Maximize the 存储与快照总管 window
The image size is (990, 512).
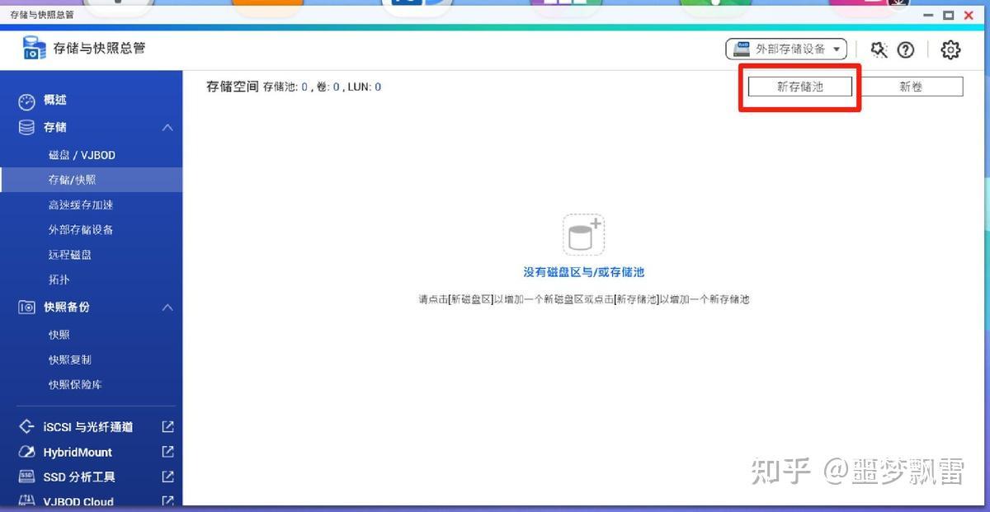(x=949, y=15)
